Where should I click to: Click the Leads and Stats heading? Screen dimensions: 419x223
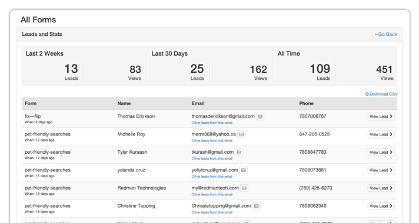42,34
